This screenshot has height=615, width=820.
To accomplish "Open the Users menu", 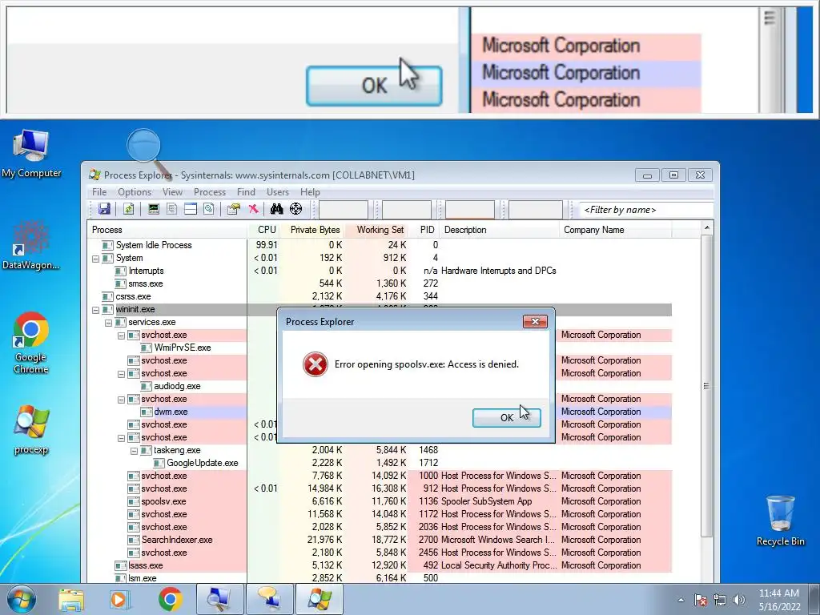I will tap(278, 192).
